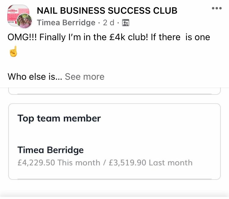The width and height of the screenshot is (229, 199).
Task: Select Timea Berridge name in team card
Action: point(50,150)
